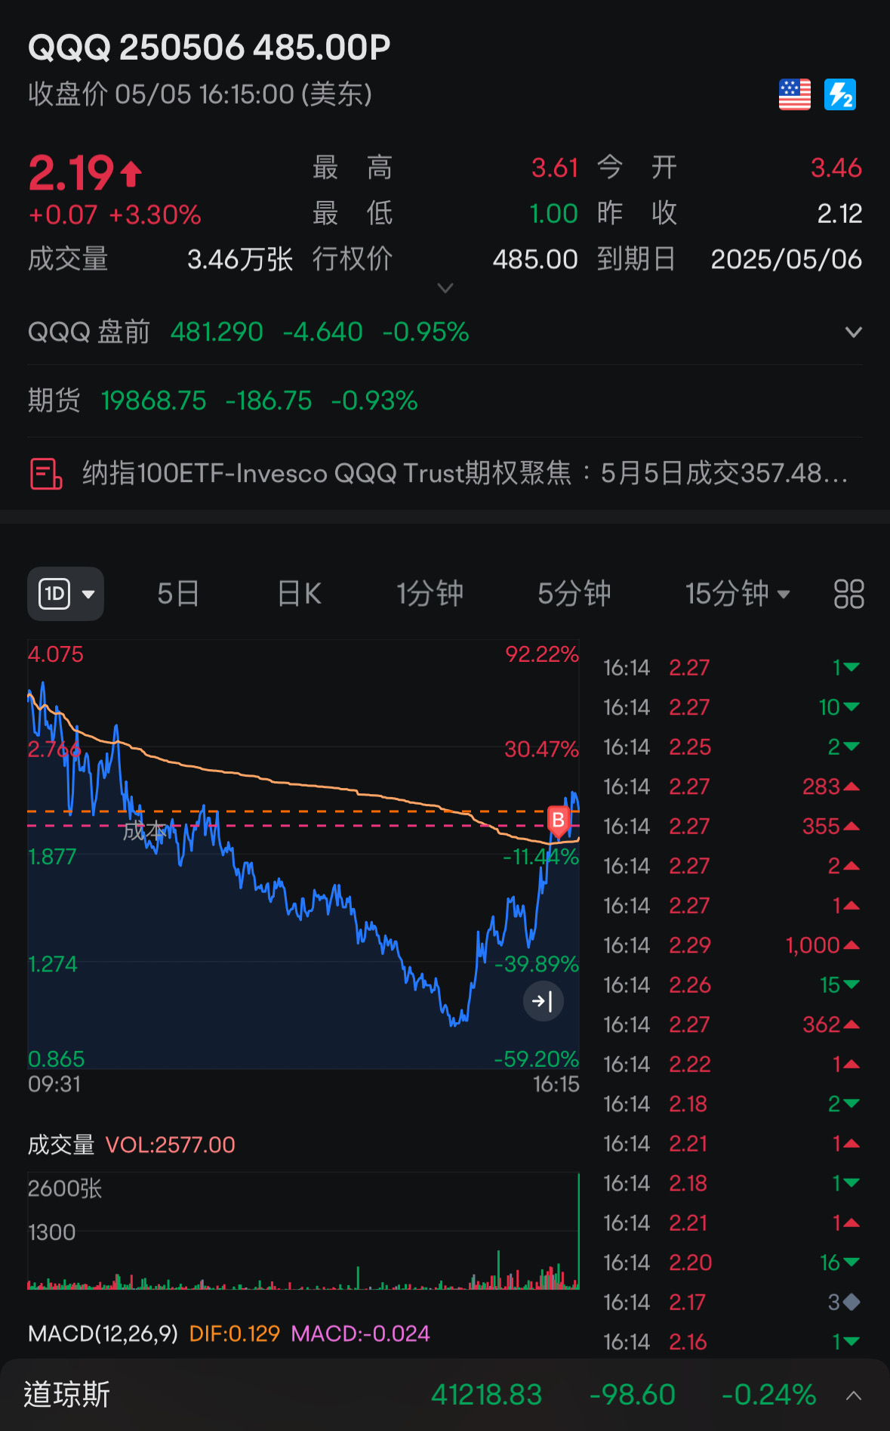Select the 1分钟 chart tab

coord(430,594)
